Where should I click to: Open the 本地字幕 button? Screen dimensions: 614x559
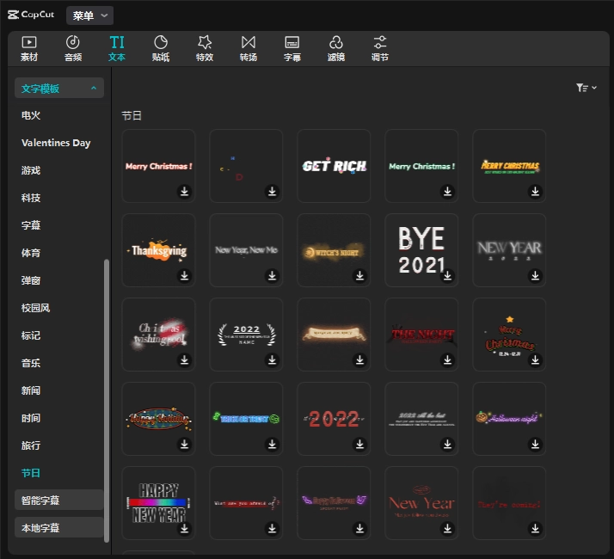point(59,528)
